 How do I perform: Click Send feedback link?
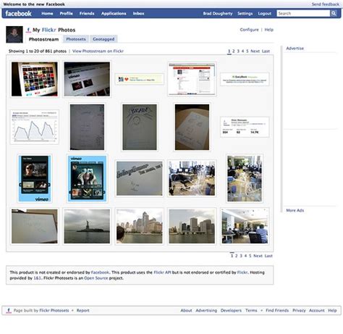(x=325, y=4)
